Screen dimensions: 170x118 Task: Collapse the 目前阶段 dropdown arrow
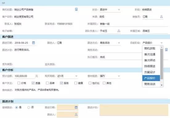(162, 43)
